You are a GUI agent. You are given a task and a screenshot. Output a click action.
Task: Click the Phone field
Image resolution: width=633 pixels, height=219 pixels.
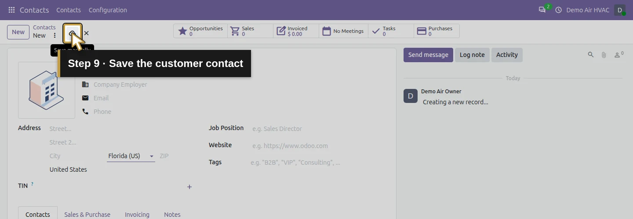[x=102, y=112]
